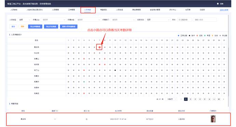This screenshot has width=236, height=127.
Task: Click the green attendance dot on day 4
Action: pyautogui.click(x=84, y=82)
